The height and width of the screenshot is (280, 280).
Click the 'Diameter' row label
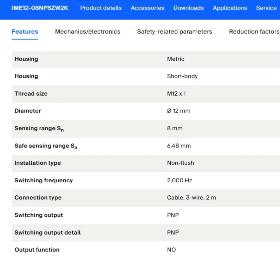pyautogui.click(x=28, y=111)
